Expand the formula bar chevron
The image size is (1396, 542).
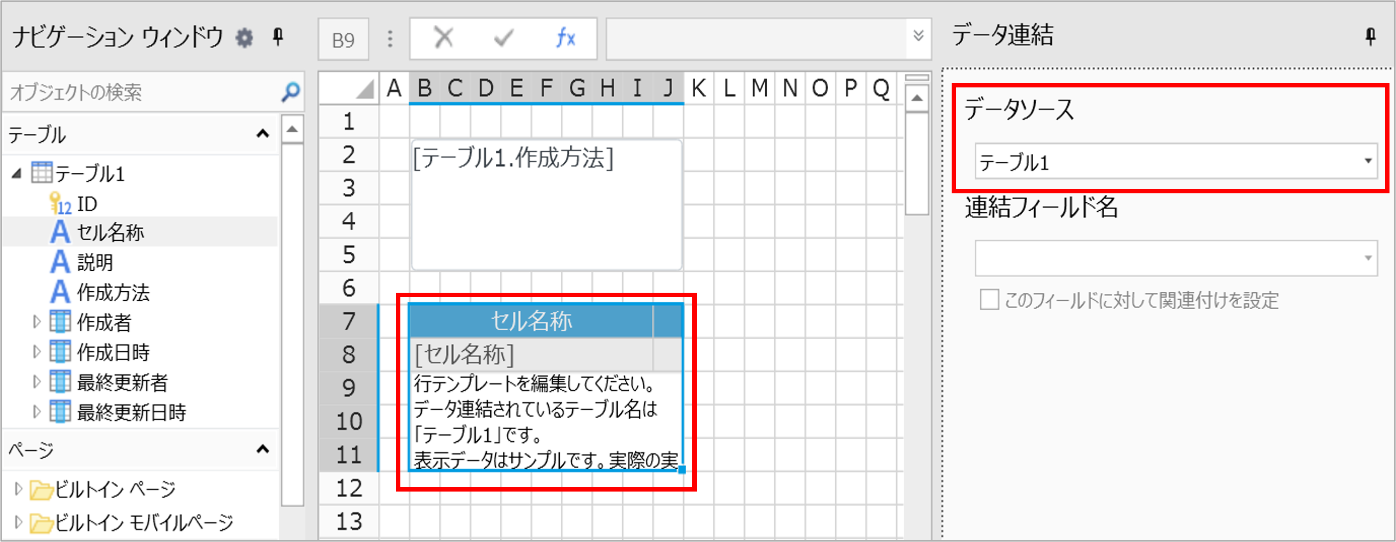[x=918, y=36]
